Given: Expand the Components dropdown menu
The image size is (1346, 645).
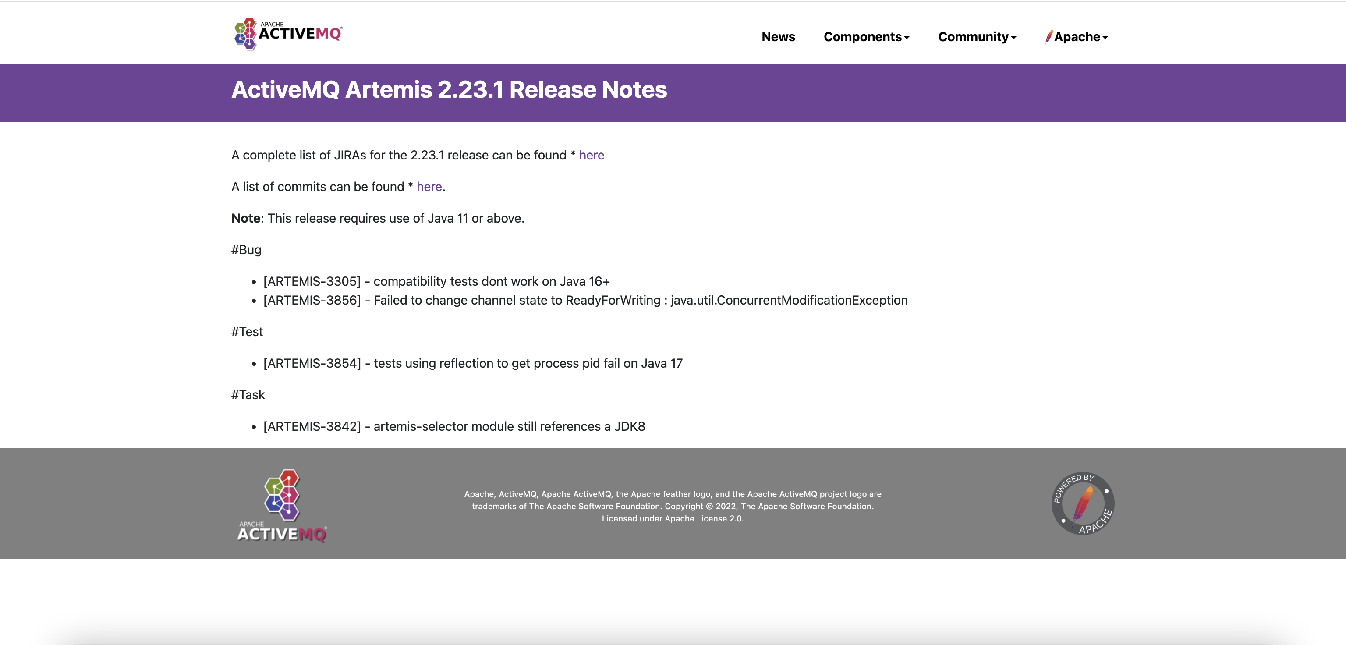Looking at the screenshot, I should (863, 37).
